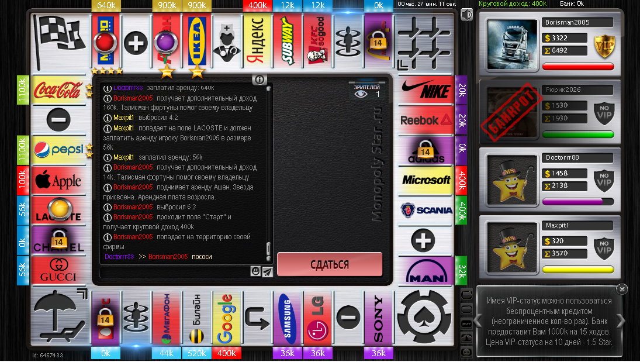This screenshot has height=362, width=640.
Task: Open the Coca-Cola property cell
Action: coord(58,90)
